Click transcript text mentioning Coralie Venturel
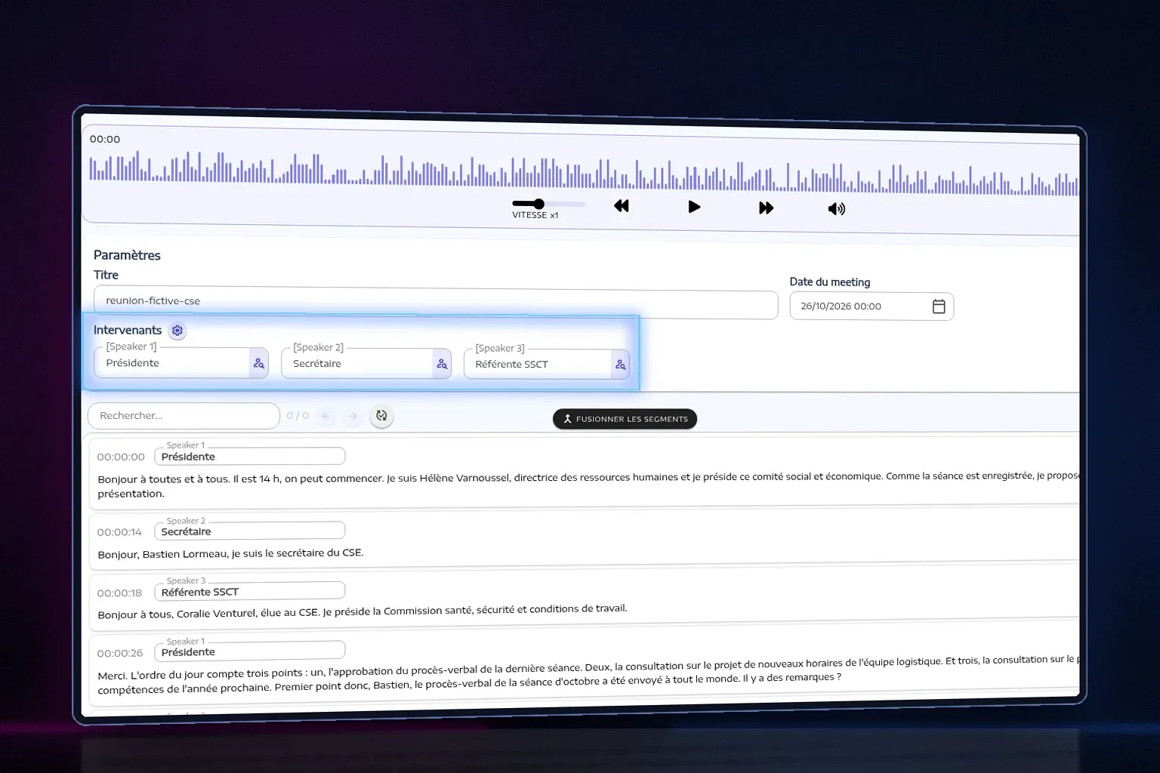The image size is (1160, 773). [362, 611]
